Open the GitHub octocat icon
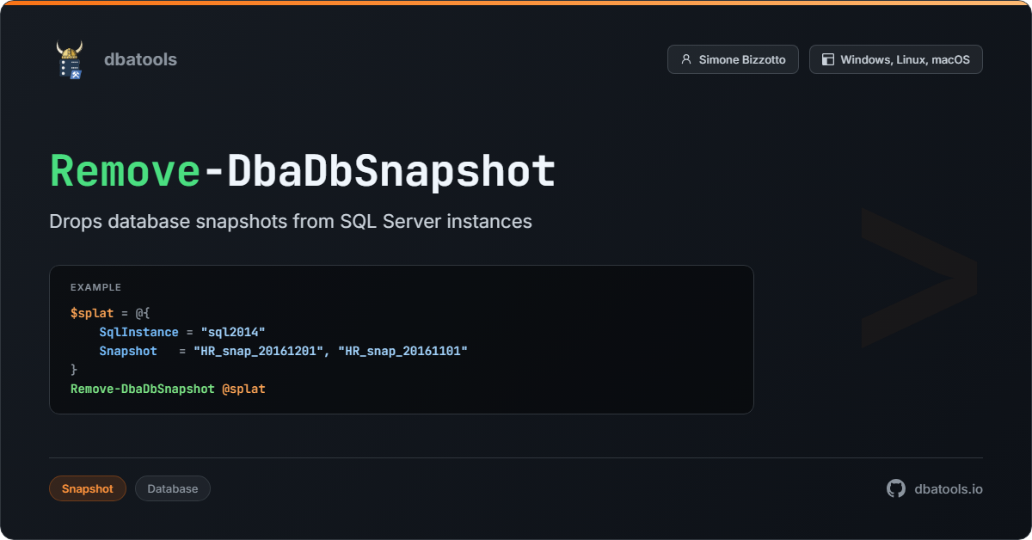This screenshot has height=540, width=1032. pyautogui.click(x=896, y=488)
